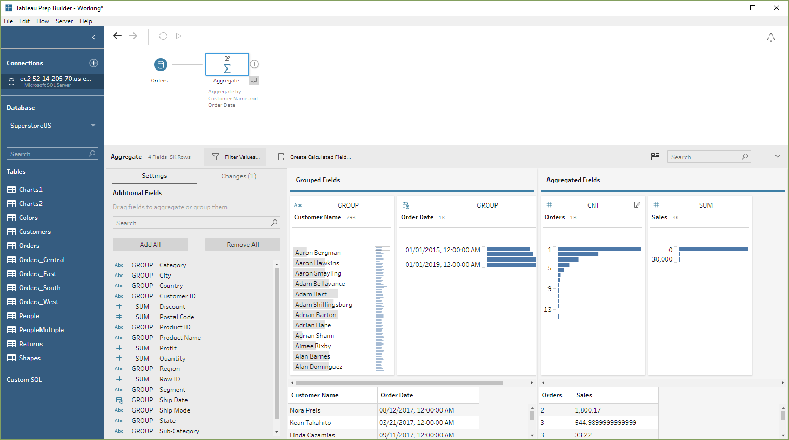Image resolution: width=789 pixels, height=440 pixels.
Task: Click the Grouped Fields horizontal scrollbar
Action: (398, 383)
